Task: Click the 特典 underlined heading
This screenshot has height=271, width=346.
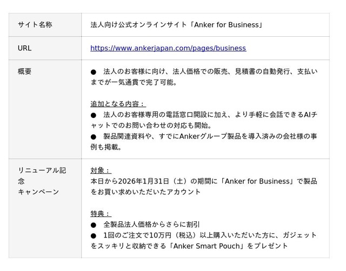Action: click(101, 213)
